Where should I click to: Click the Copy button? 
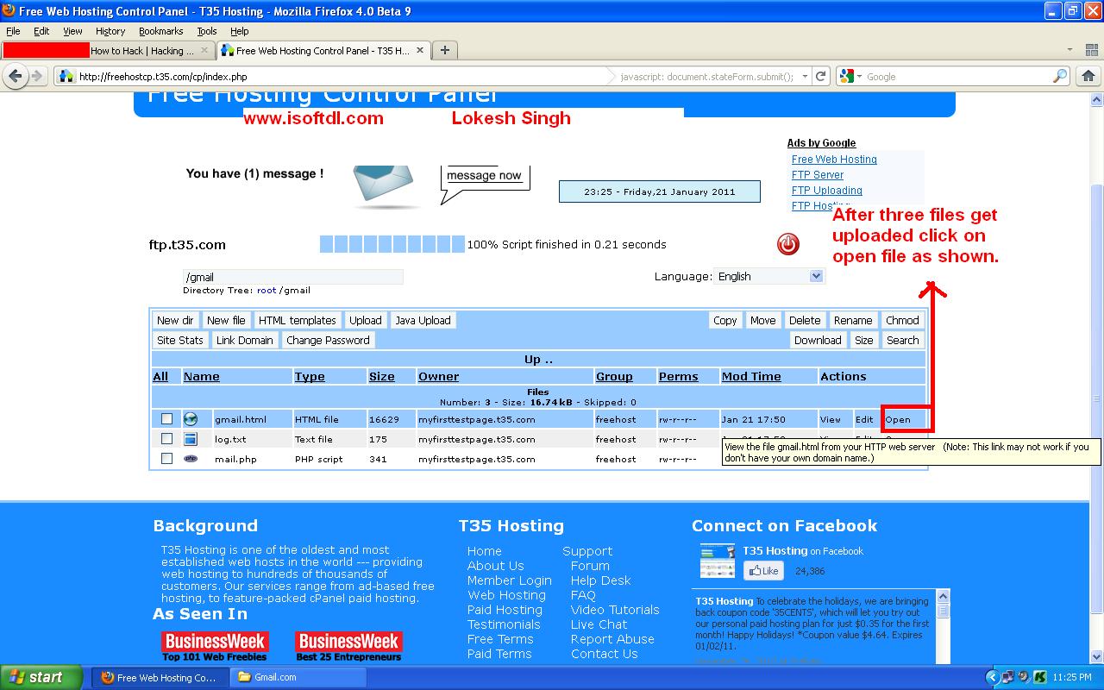pos(725,320)
